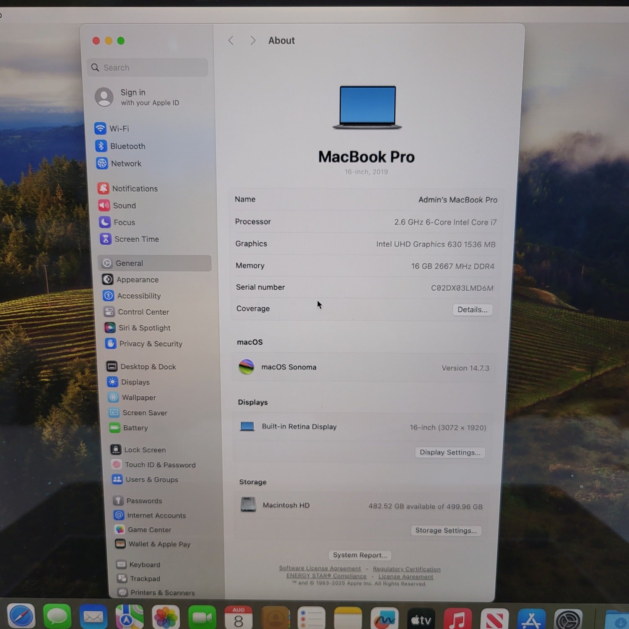The height and width of the screenshot is (629, 629).
Task: Launch Safari from the Dock
Action: pyautogui.click(x=21, y=616)
